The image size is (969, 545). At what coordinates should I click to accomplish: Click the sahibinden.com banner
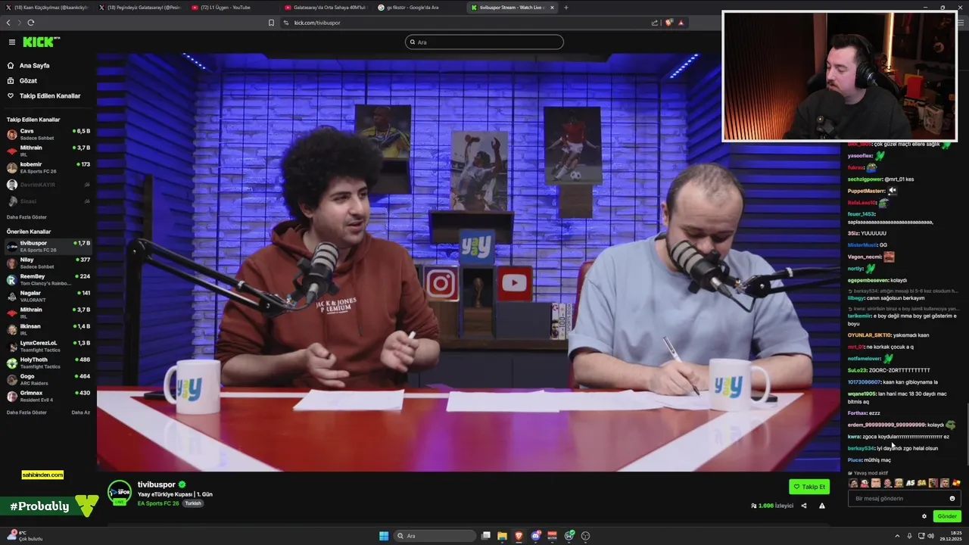click(x=42, y=475)
